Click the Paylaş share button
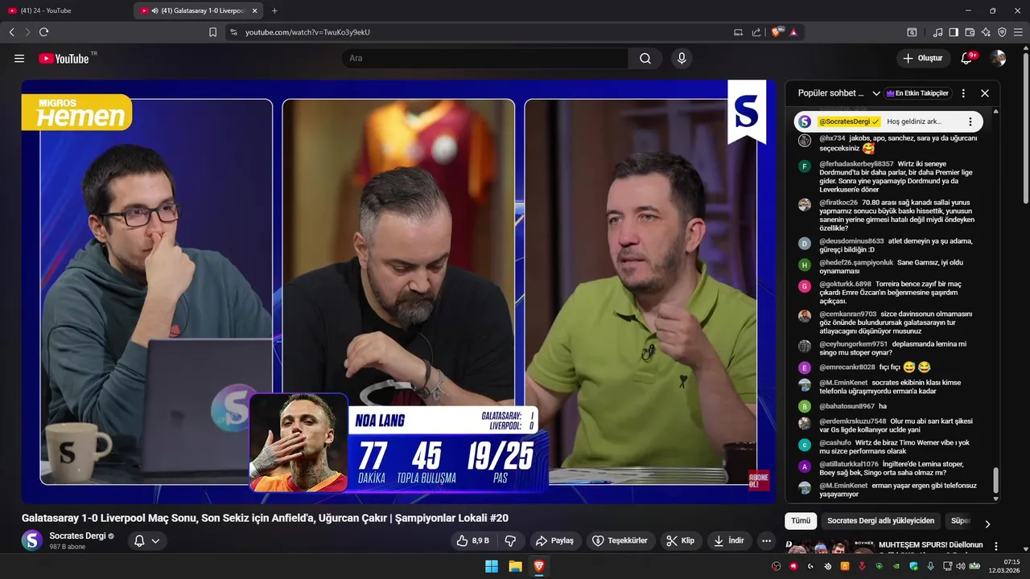 point(554,540)
